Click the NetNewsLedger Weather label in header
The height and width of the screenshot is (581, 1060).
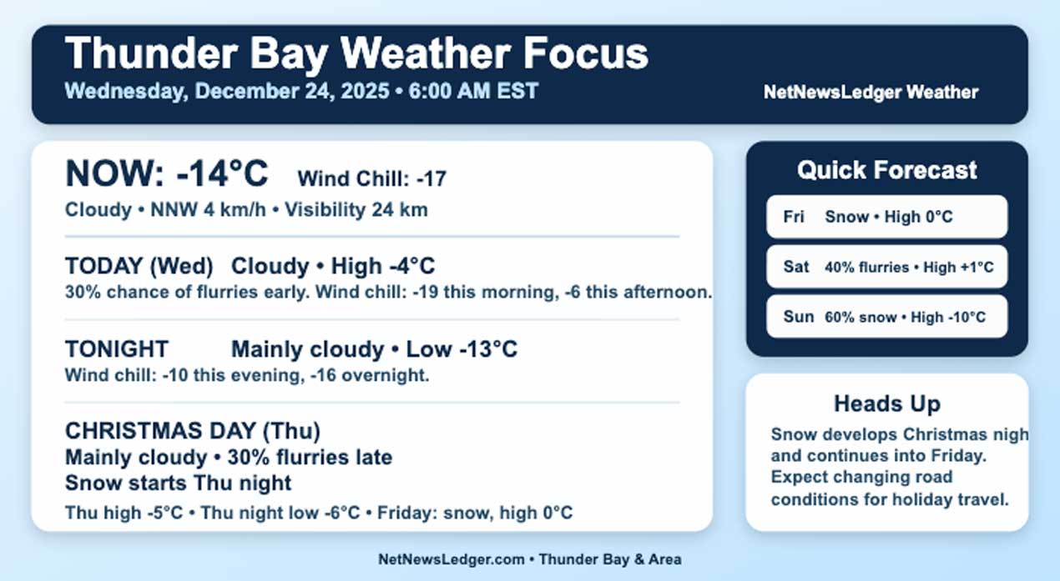point(871,93)
